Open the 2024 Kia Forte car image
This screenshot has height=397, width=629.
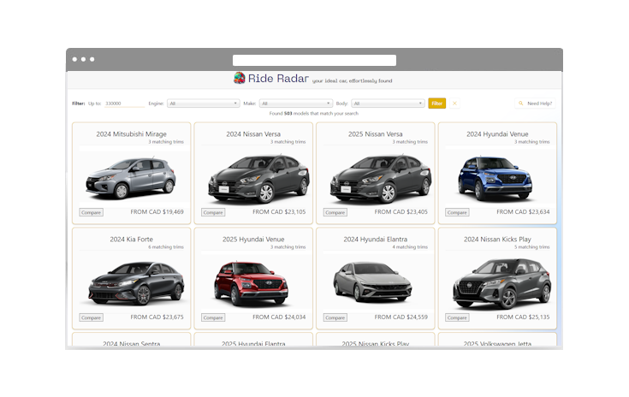coord(136,283)
